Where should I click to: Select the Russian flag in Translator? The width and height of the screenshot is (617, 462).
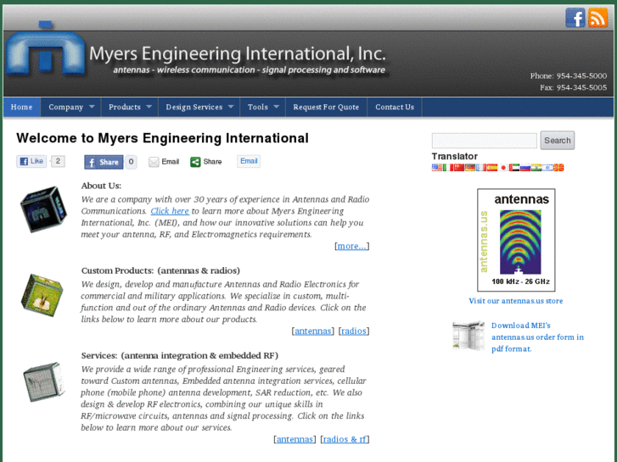(525, 168)
